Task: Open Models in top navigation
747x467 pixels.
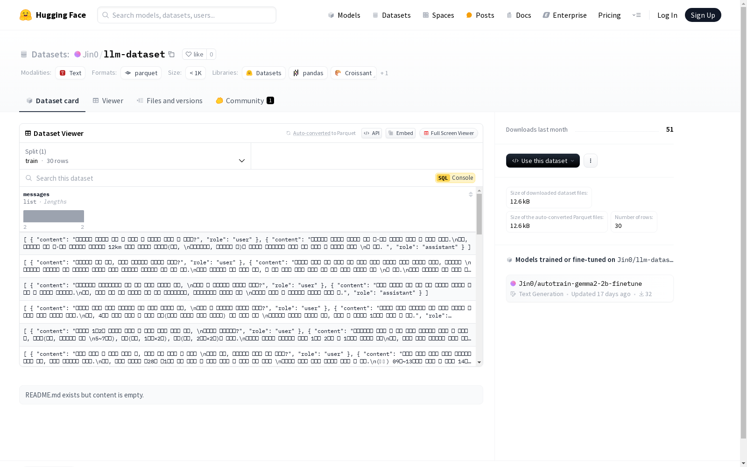Action: pos(344,15)
